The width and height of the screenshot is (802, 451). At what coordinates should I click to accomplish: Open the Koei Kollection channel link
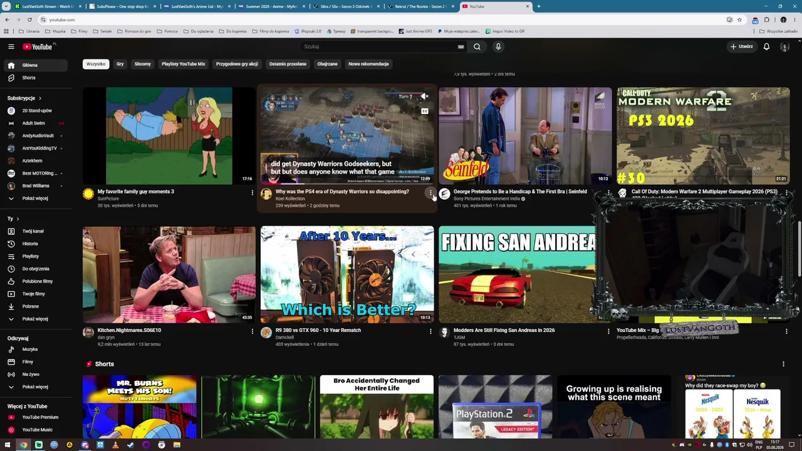(289, 199)
